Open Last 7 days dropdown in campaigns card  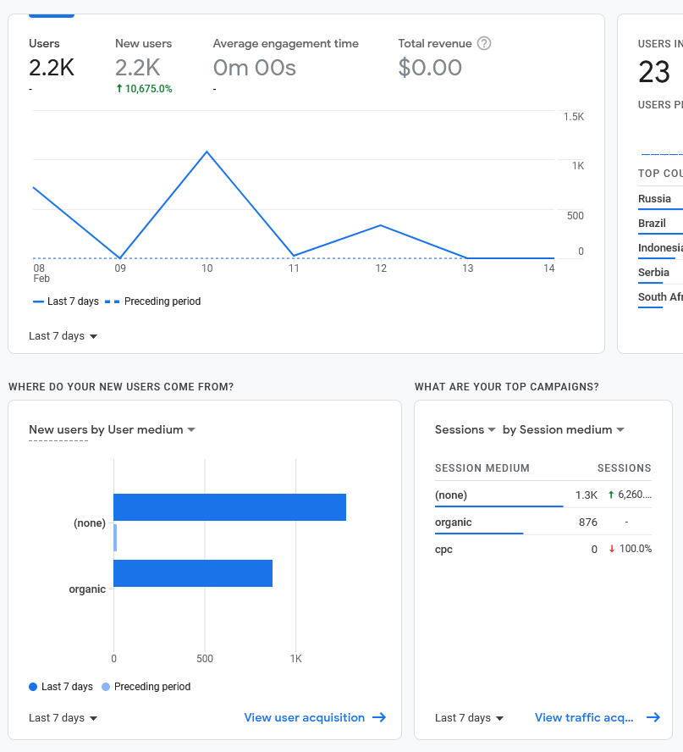[470, 717]
